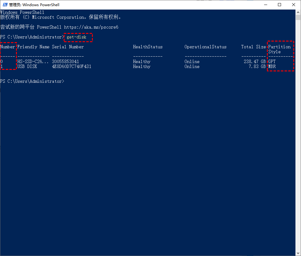Click the serial number 4E8D60D7C740F431

pyautogui.click(x=71, y=66)
